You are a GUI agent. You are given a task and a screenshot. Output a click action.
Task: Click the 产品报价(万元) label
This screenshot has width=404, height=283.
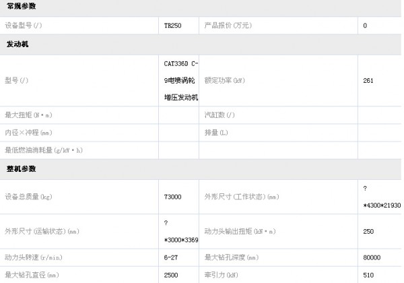(228, 26)
